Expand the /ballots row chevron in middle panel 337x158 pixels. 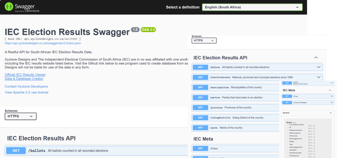319,67
